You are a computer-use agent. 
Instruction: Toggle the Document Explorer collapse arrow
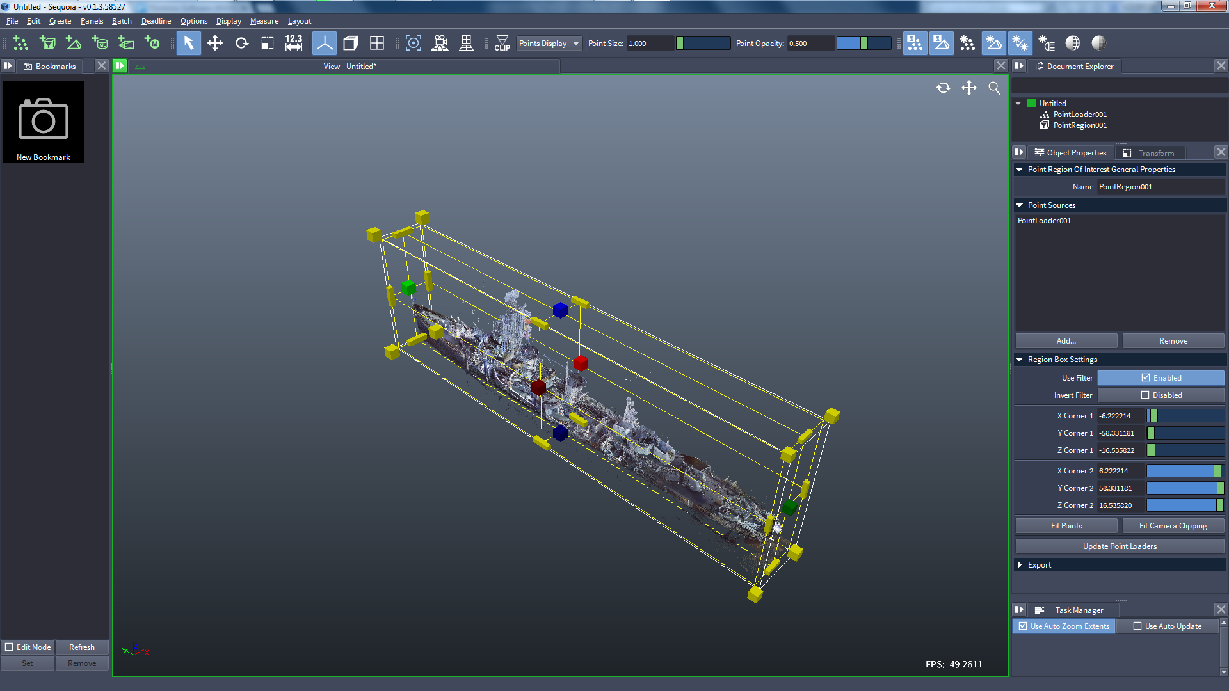pyautogui.click(x=1020, y=65)
